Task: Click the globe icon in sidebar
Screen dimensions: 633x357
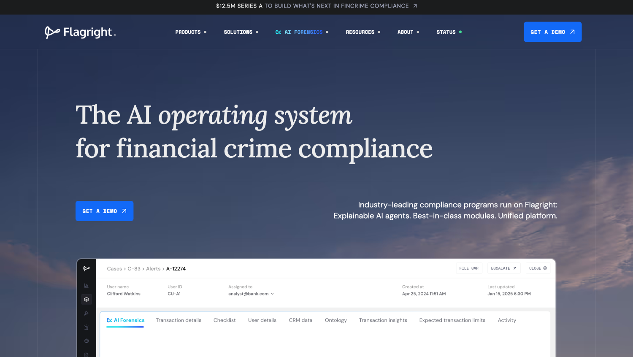Action: coord(87,341)
